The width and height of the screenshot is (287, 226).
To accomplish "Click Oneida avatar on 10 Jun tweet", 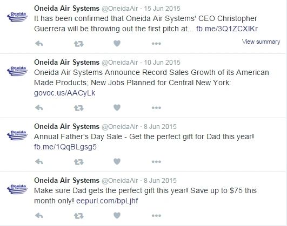I will (17, 71).
